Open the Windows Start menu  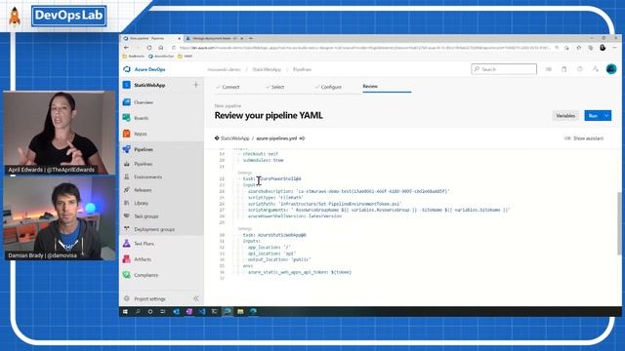pos(125,312)
